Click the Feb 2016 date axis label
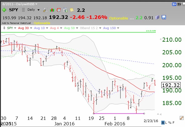Image resolution: width=185 pixels, height=127 pixels. click(115, 124)
